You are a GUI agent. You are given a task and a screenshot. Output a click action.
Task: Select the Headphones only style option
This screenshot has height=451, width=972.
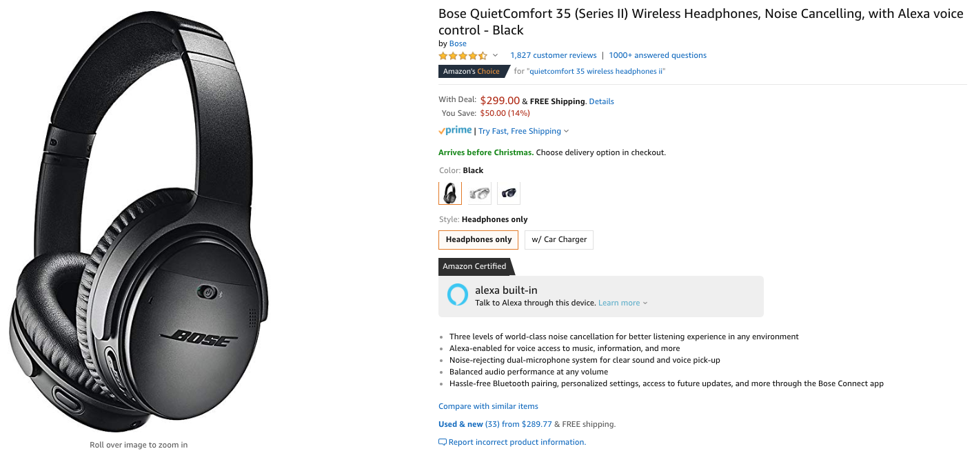tap(478, 240)
